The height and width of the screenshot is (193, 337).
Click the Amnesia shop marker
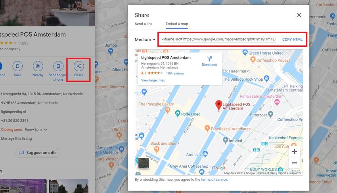[205, 154]
